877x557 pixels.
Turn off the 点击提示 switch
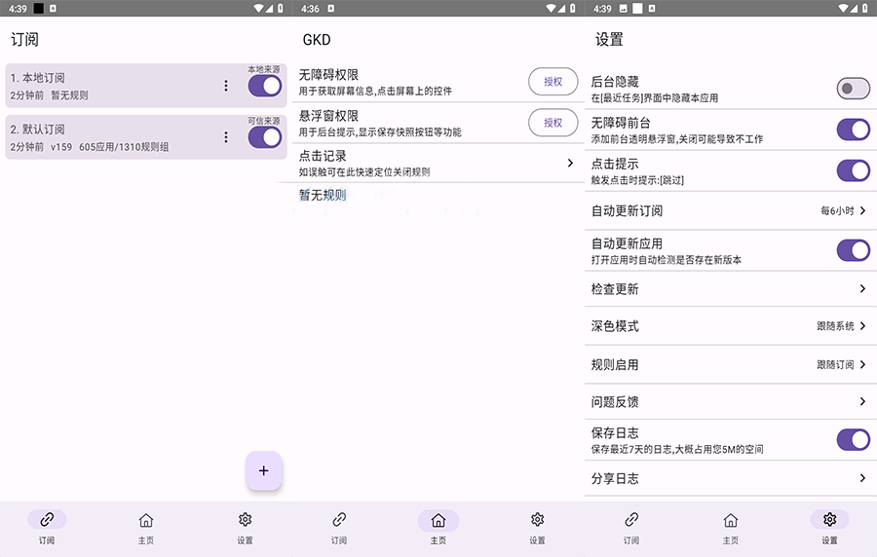(854, 170)
